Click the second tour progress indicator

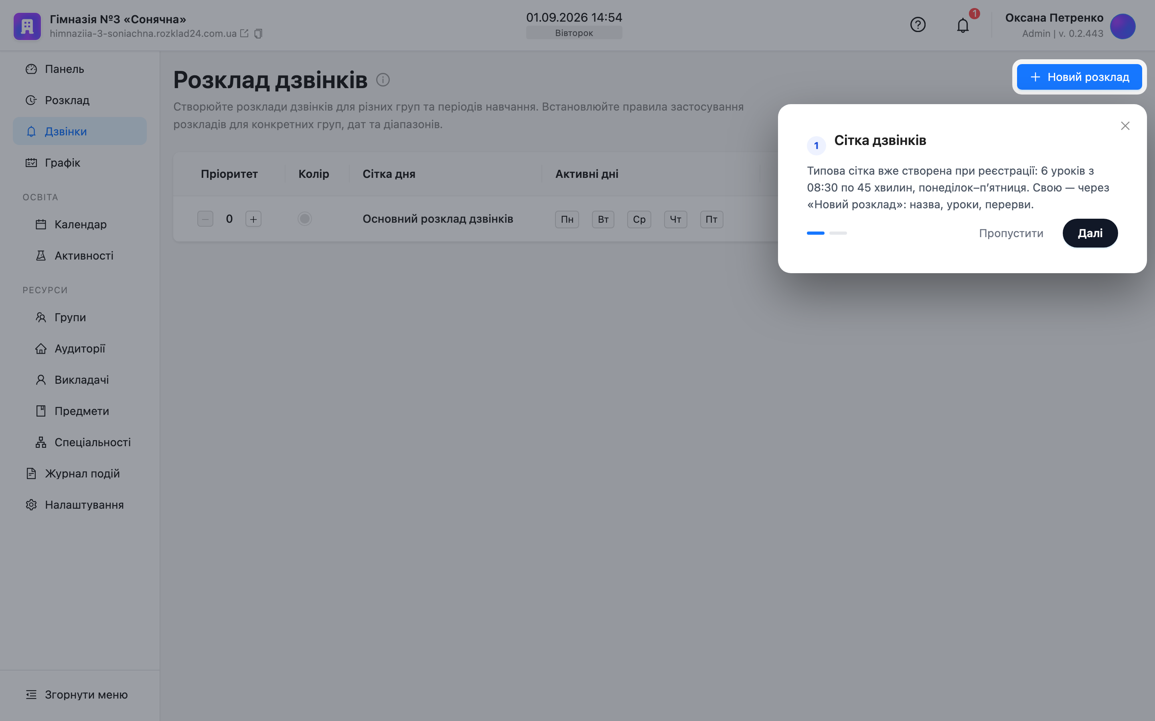coord(838,233)
